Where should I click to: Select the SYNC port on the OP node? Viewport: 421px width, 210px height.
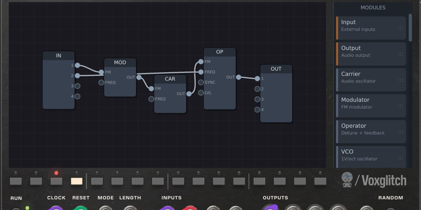pyautogui.click(x=201, y=83)
